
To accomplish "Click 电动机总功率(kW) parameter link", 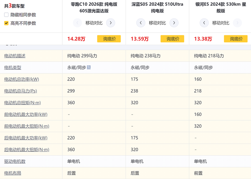I will tap(21, 79).
